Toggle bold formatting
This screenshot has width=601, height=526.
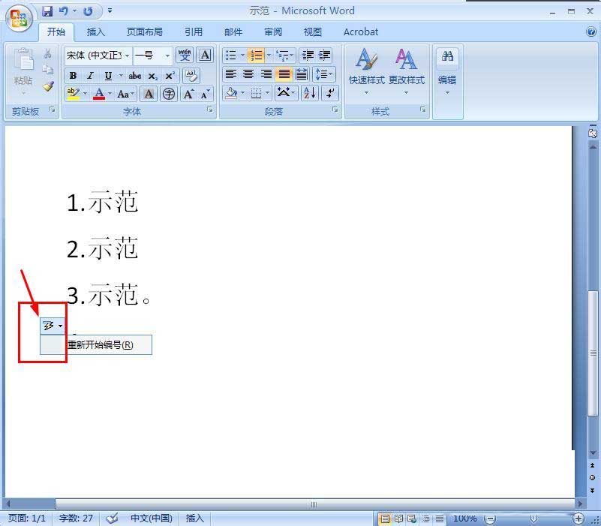point(73,76)
